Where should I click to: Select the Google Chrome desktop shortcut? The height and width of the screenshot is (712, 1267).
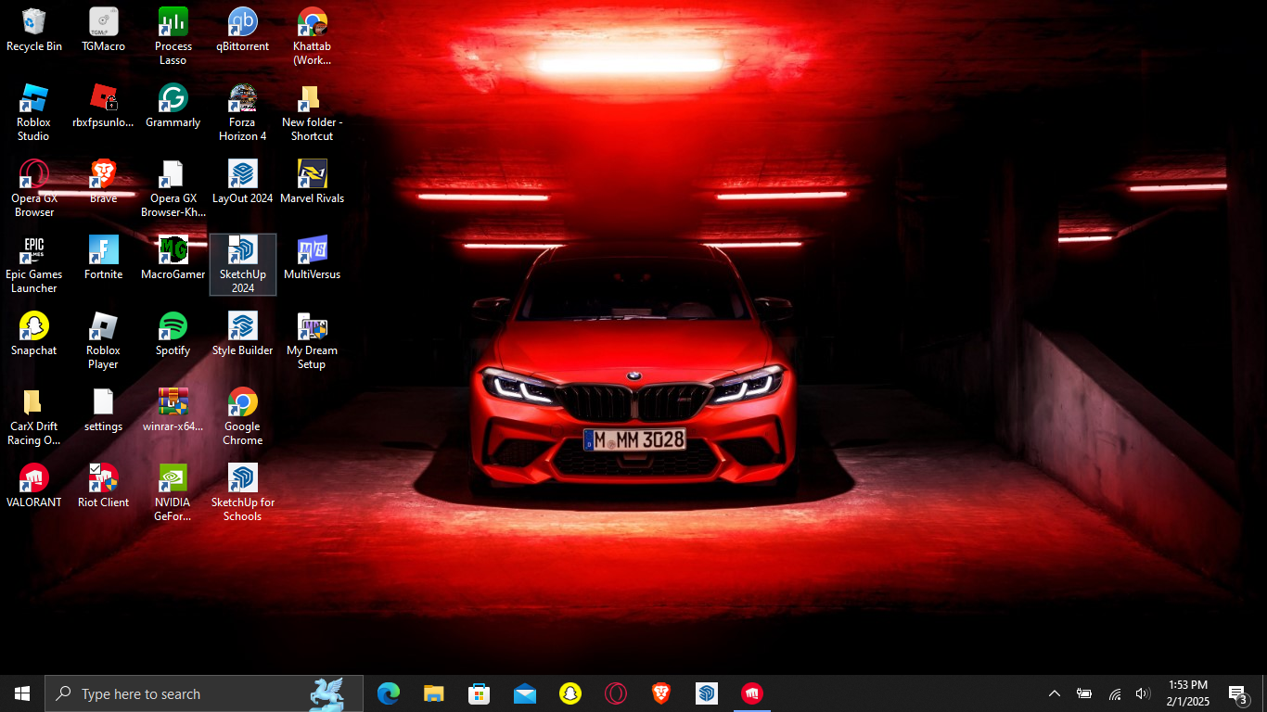(x=242, y=416)
